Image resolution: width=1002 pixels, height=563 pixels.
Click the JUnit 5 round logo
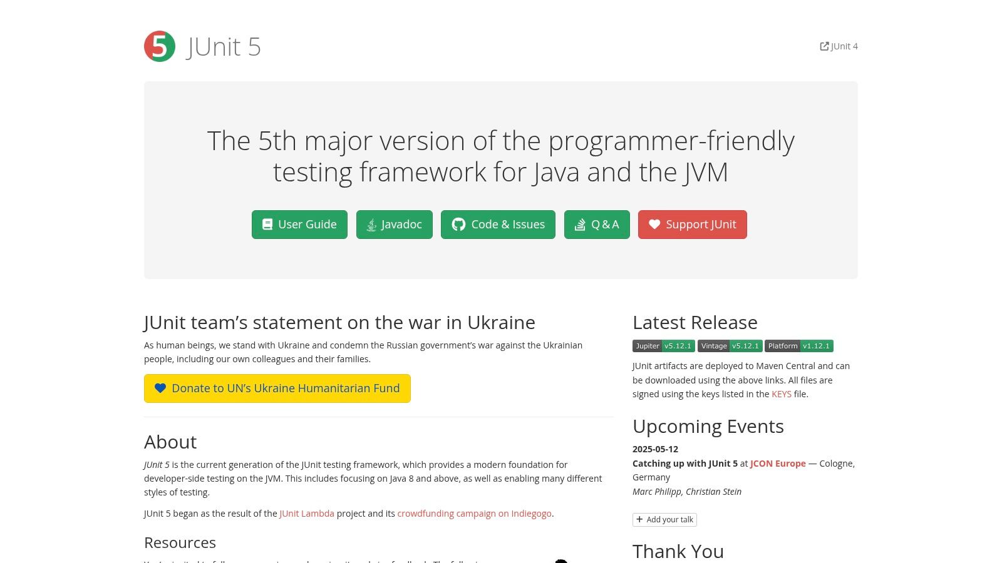click(160, 46)
